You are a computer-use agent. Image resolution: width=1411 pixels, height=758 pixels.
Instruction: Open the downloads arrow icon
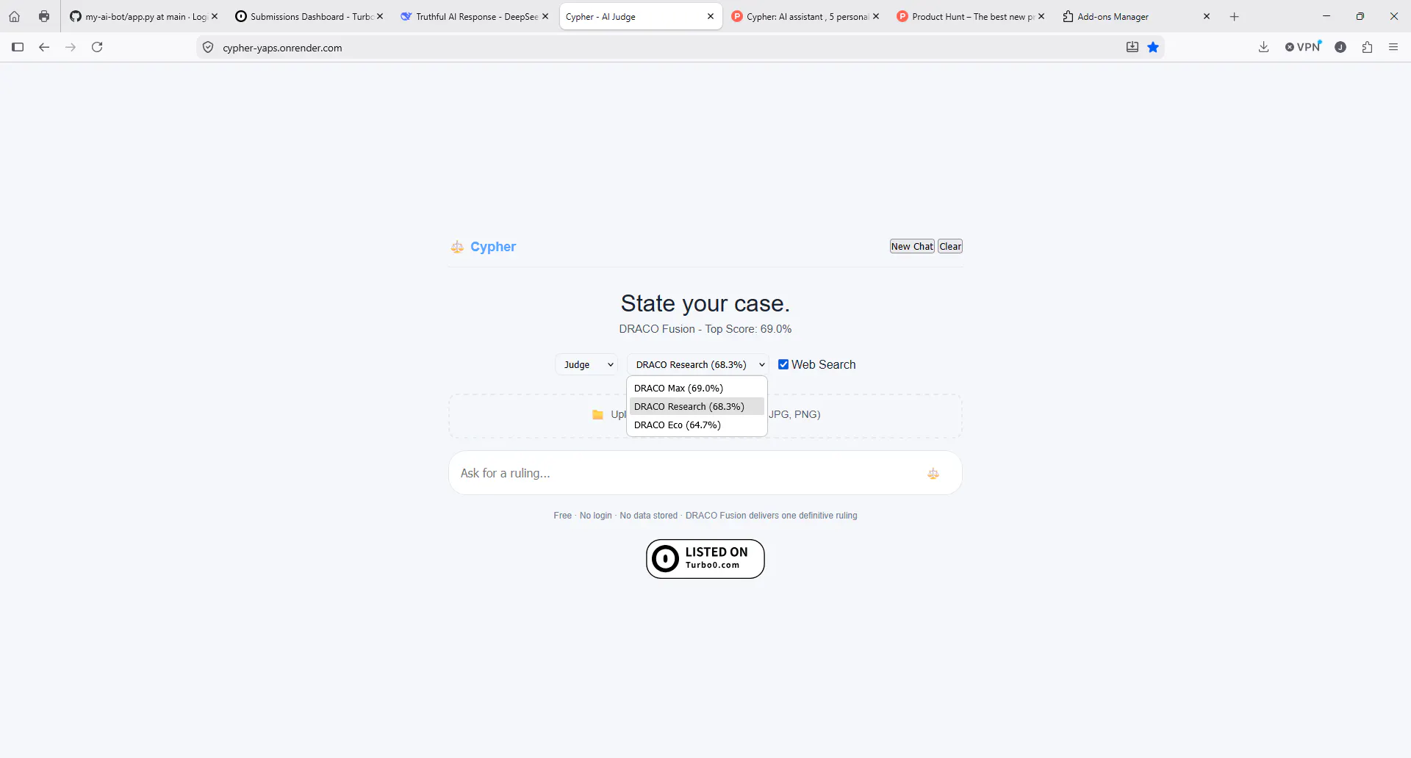(x=1263, y=47)
